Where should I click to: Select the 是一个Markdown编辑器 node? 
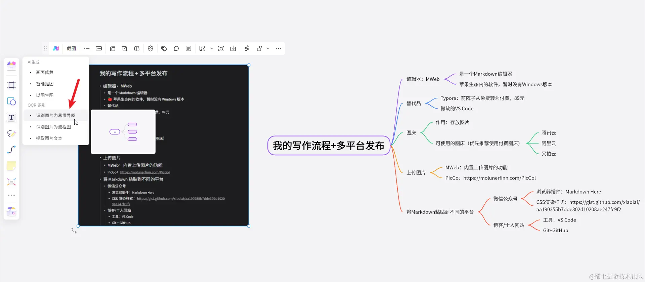click(x=486, y=74)
